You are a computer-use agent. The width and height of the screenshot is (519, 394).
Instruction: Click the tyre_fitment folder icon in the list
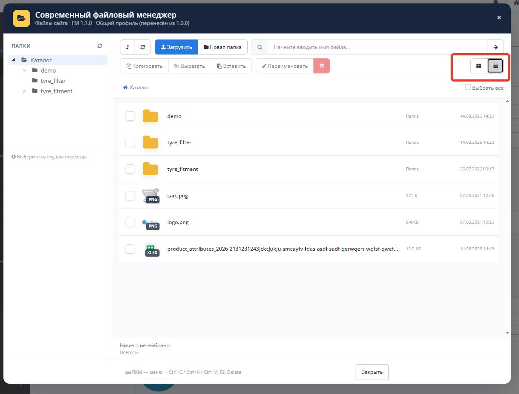click(150, 169)
